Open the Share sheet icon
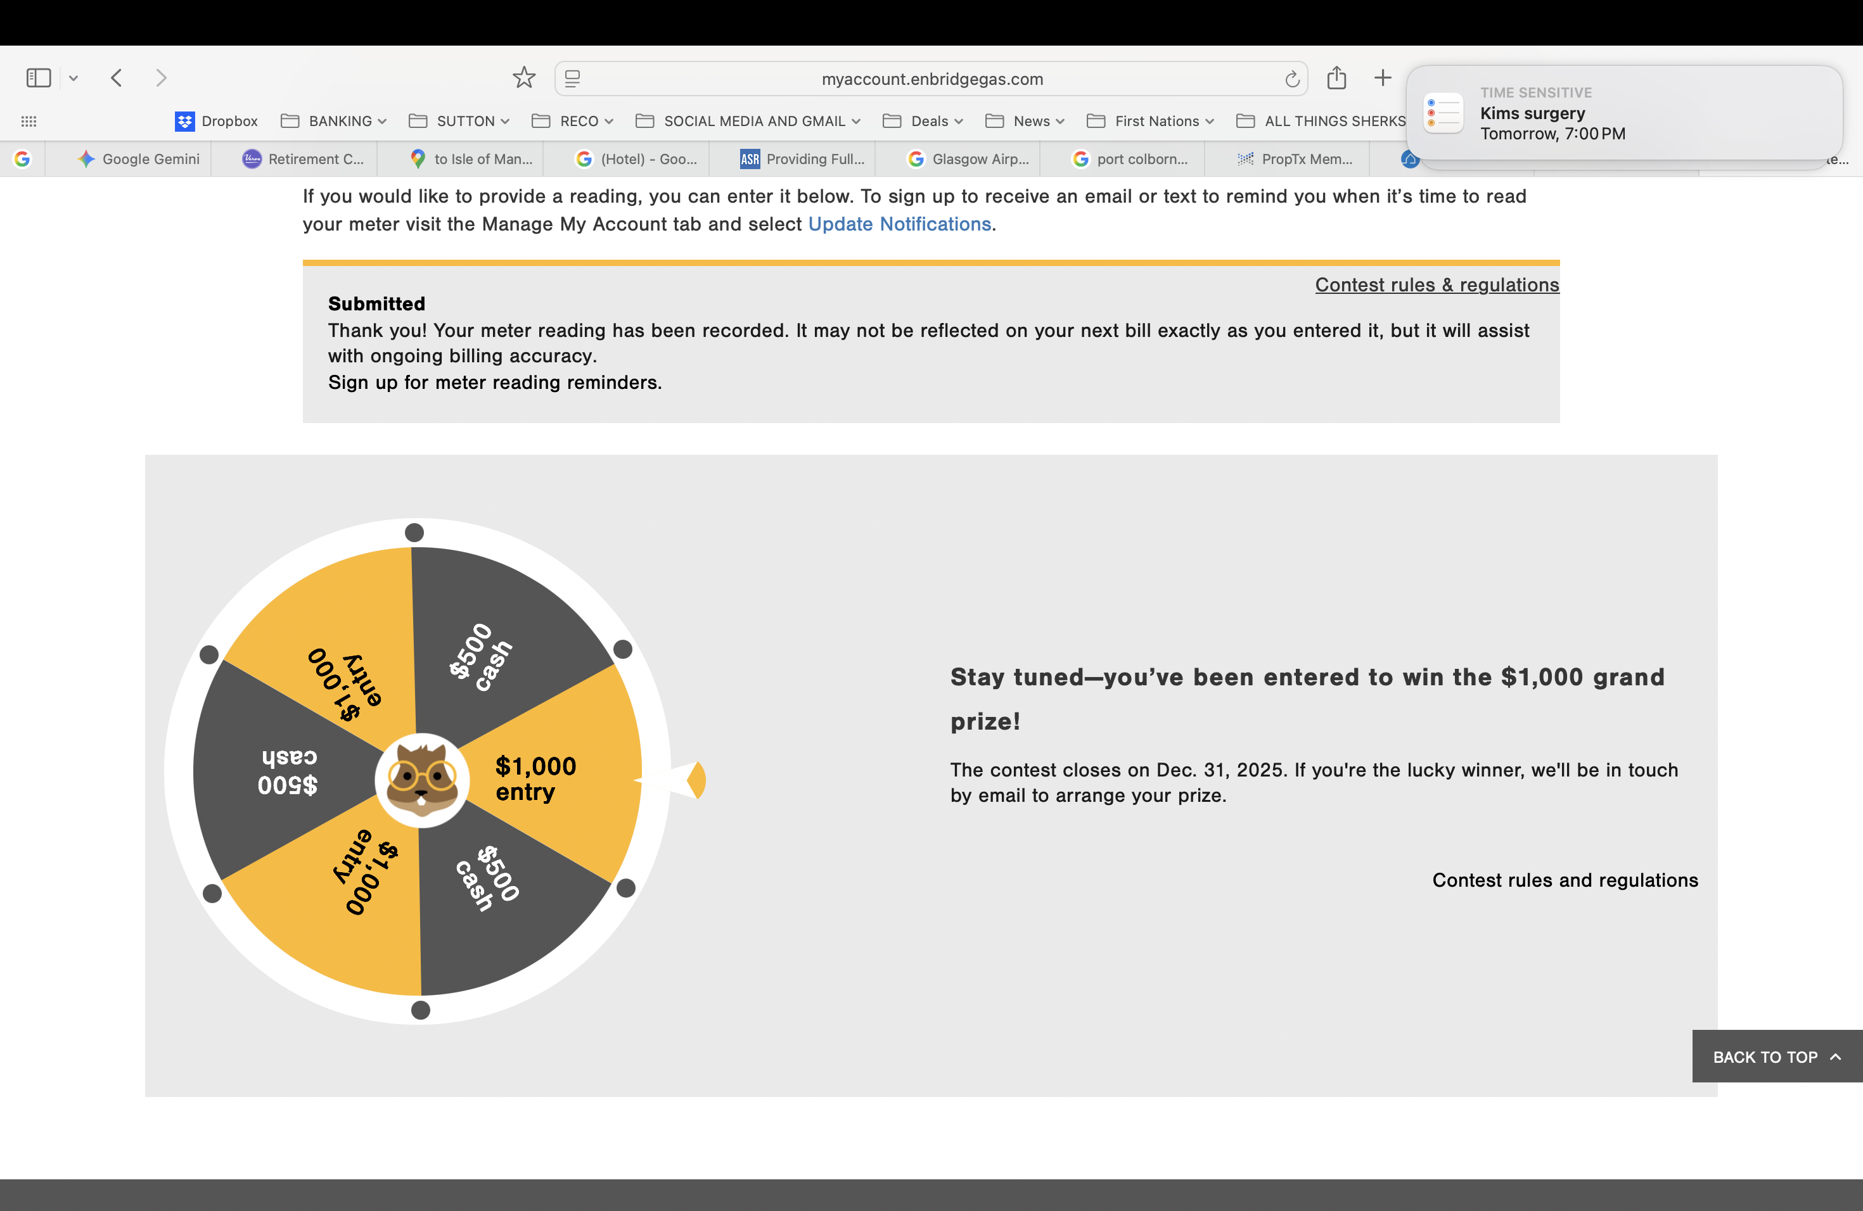Image resolution: width=1863 pixels, height=1211 pixels. tap(1336, 77)
